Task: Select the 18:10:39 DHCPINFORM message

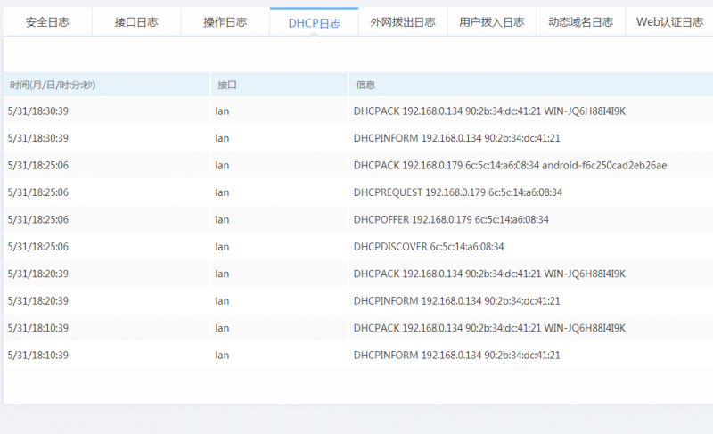Action: click(456, 356)
